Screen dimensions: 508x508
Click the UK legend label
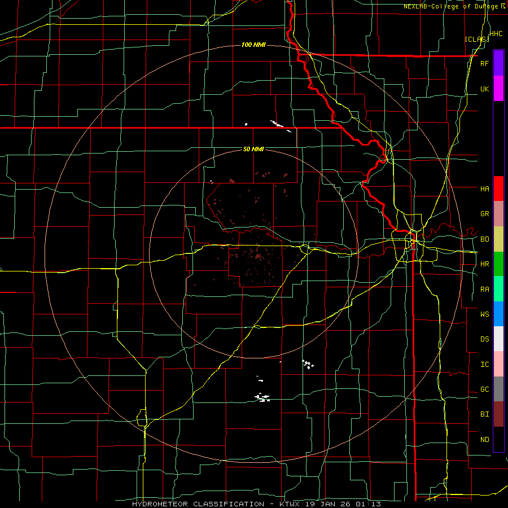coord(484,89)
